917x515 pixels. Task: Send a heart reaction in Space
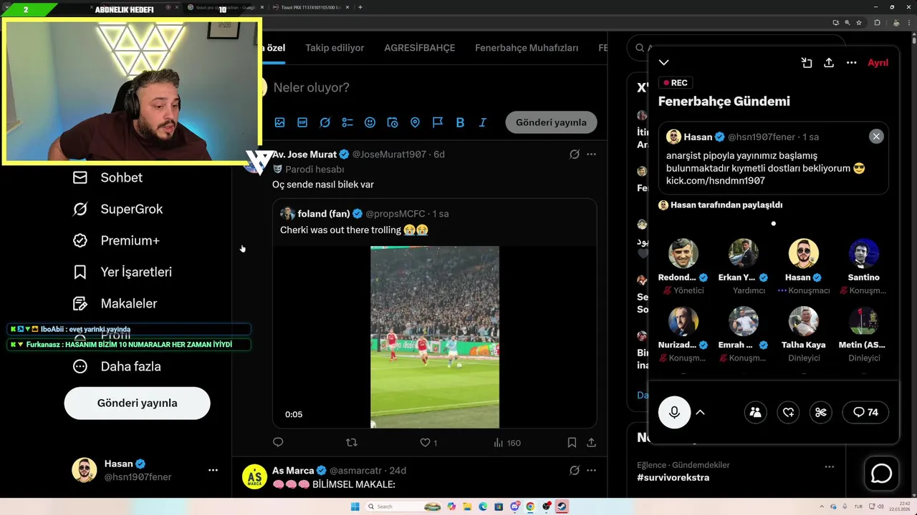click(x=788, y=413)
